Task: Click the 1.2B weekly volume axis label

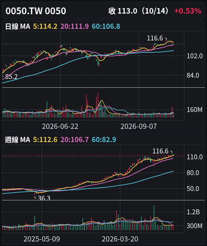Action: pos(193,212)
